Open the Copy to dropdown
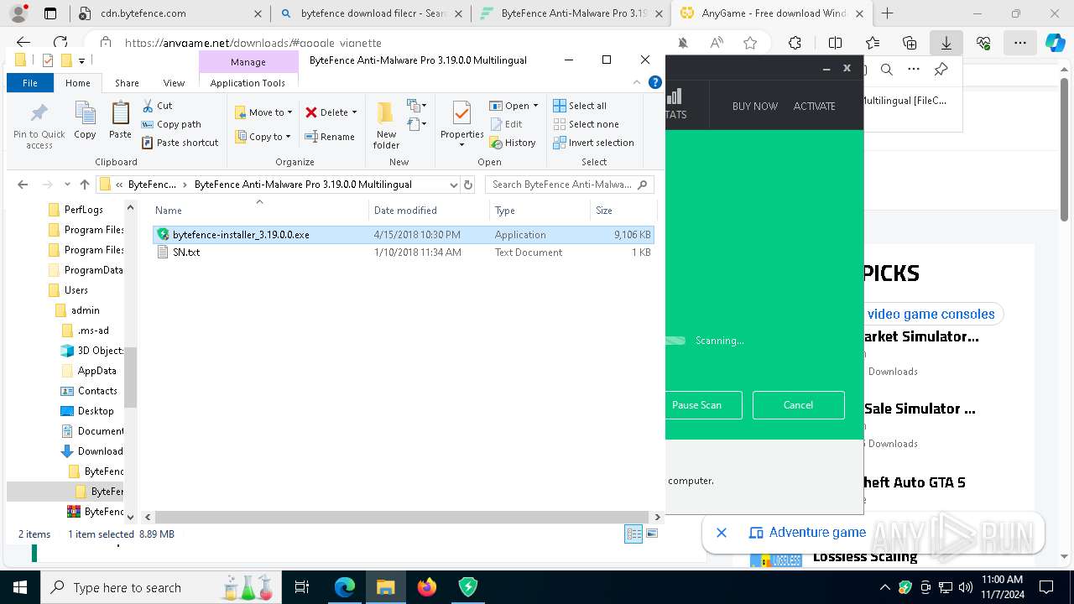This screenshot has height=604, width=1074. click(x=262, y=137)
